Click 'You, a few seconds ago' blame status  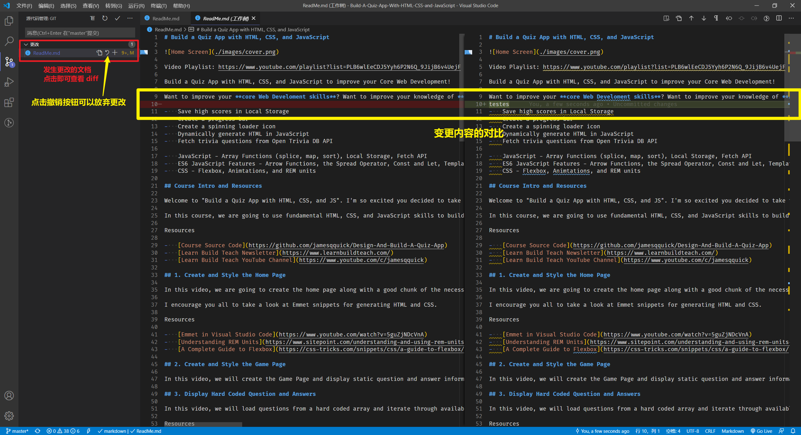pos(603,431)
